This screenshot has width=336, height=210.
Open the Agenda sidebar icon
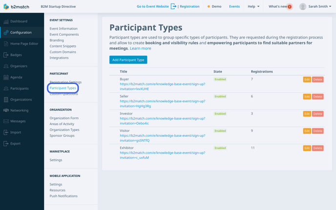[6, 77]
